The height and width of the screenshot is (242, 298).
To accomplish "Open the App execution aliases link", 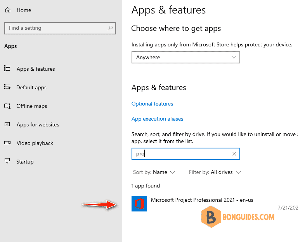I will click(158, 119).
